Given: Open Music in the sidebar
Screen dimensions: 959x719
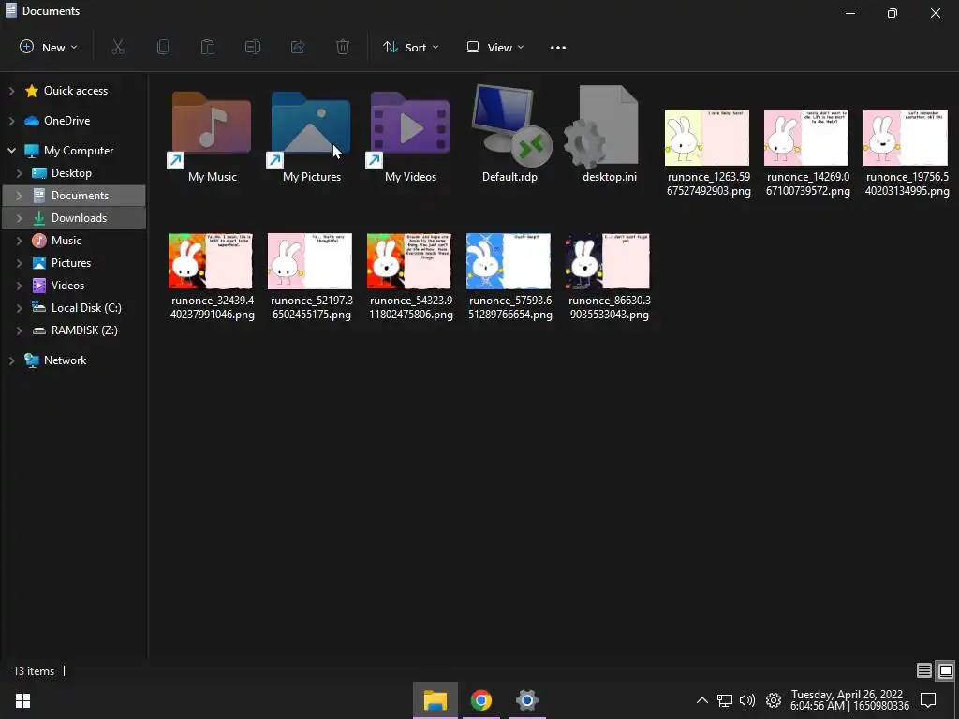Looking at the screenshot, I should point(66,241).
